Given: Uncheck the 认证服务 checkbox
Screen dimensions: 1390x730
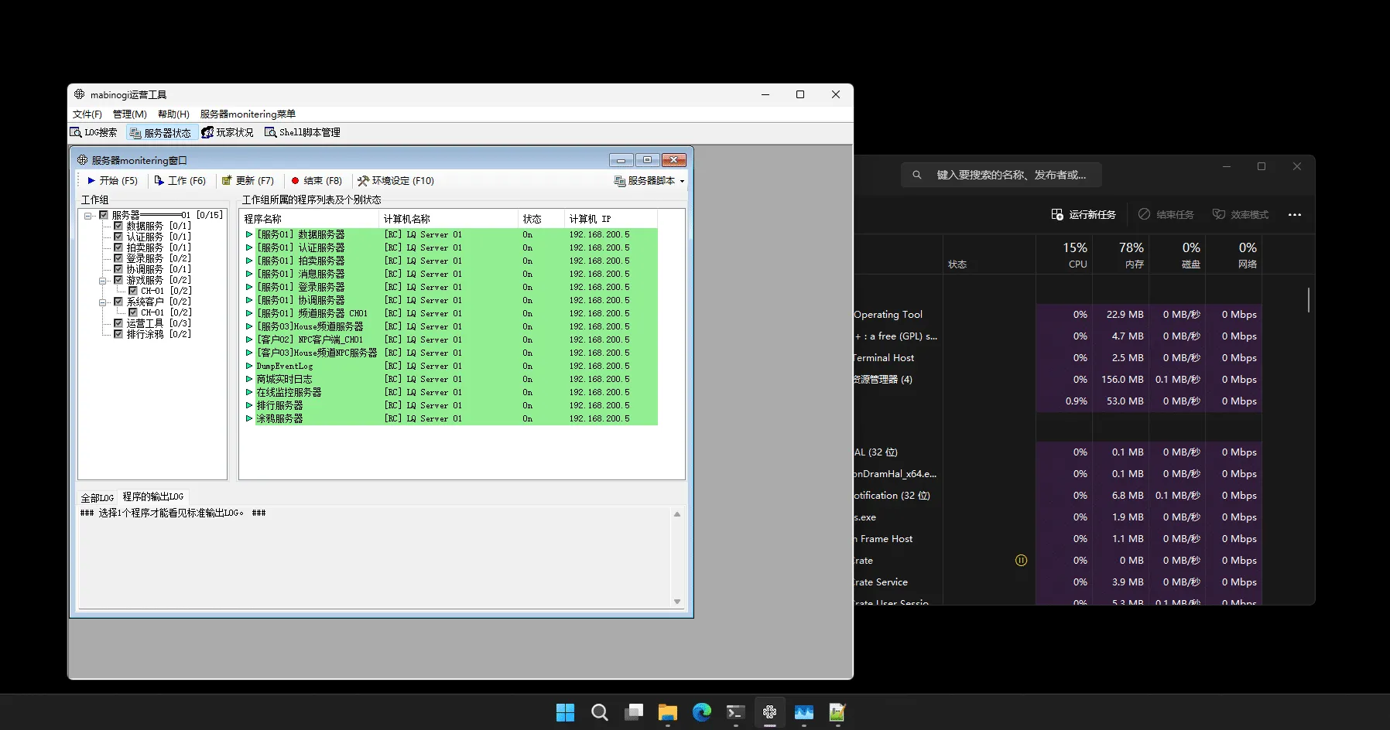Looking at the screenshot, I should [118, 237].
